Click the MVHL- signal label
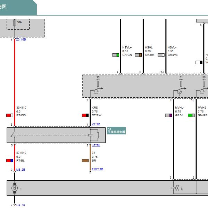 pyautogui.click(x=180, y=108)
